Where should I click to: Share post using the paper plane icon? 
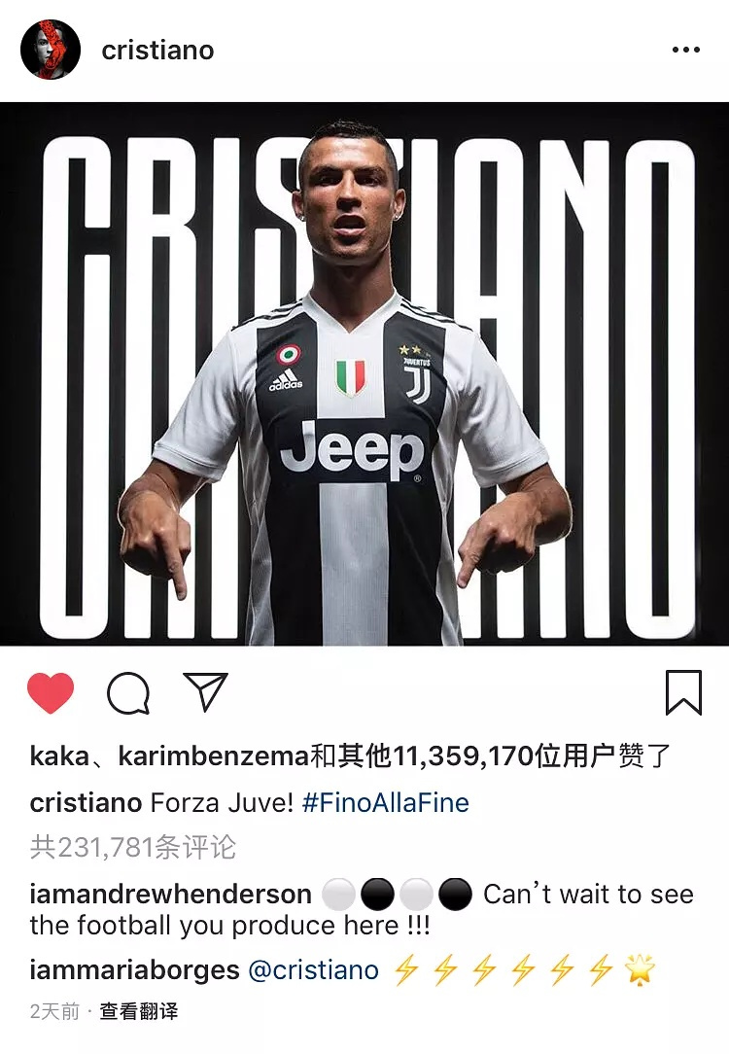206,691
